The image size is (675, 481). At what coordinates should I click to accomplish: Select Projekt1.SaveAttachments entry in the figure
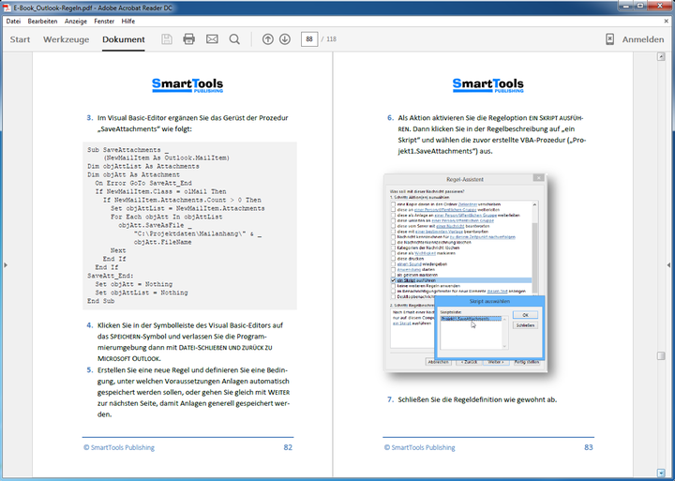[471, 319]
